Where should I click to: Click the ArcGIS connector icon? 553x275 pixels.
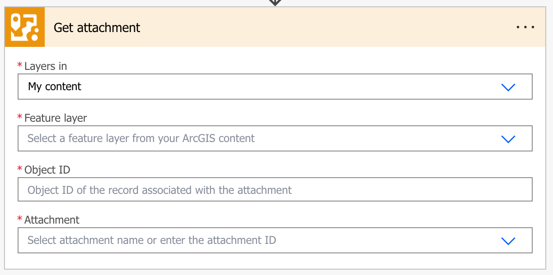[25, 27]
